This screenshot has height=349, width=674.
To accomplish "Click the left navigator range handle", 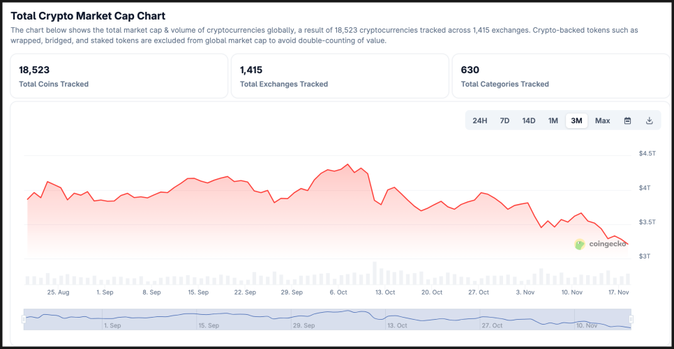I will click(x=24, y=319).
